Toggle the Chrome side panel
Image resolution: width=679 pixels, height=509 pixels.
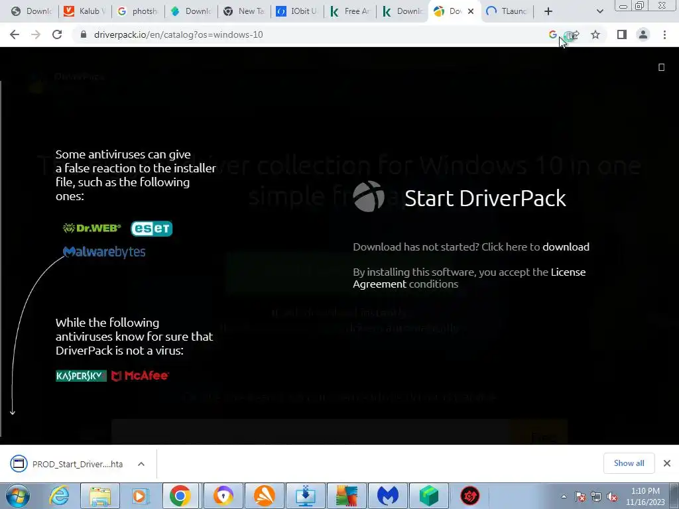pyautogui.click(x=622, y=34)
